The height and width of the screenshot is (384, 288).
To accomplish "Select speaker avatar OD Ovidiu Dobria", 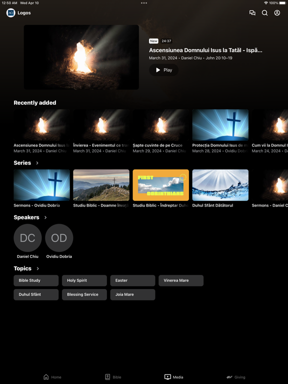I will click(59, 238).
